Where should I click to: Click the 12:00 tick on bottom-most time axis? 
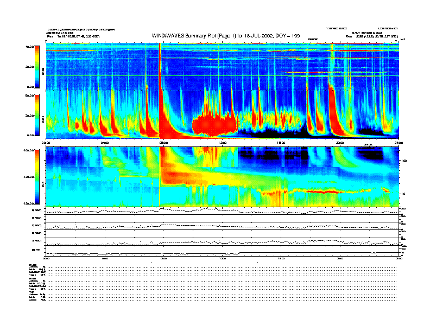pyautogui.click(x=223, y=258)
